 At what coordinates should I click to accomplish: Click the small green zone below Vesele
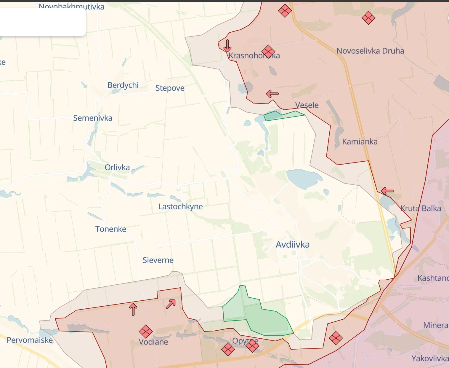(x=281, y=116)
